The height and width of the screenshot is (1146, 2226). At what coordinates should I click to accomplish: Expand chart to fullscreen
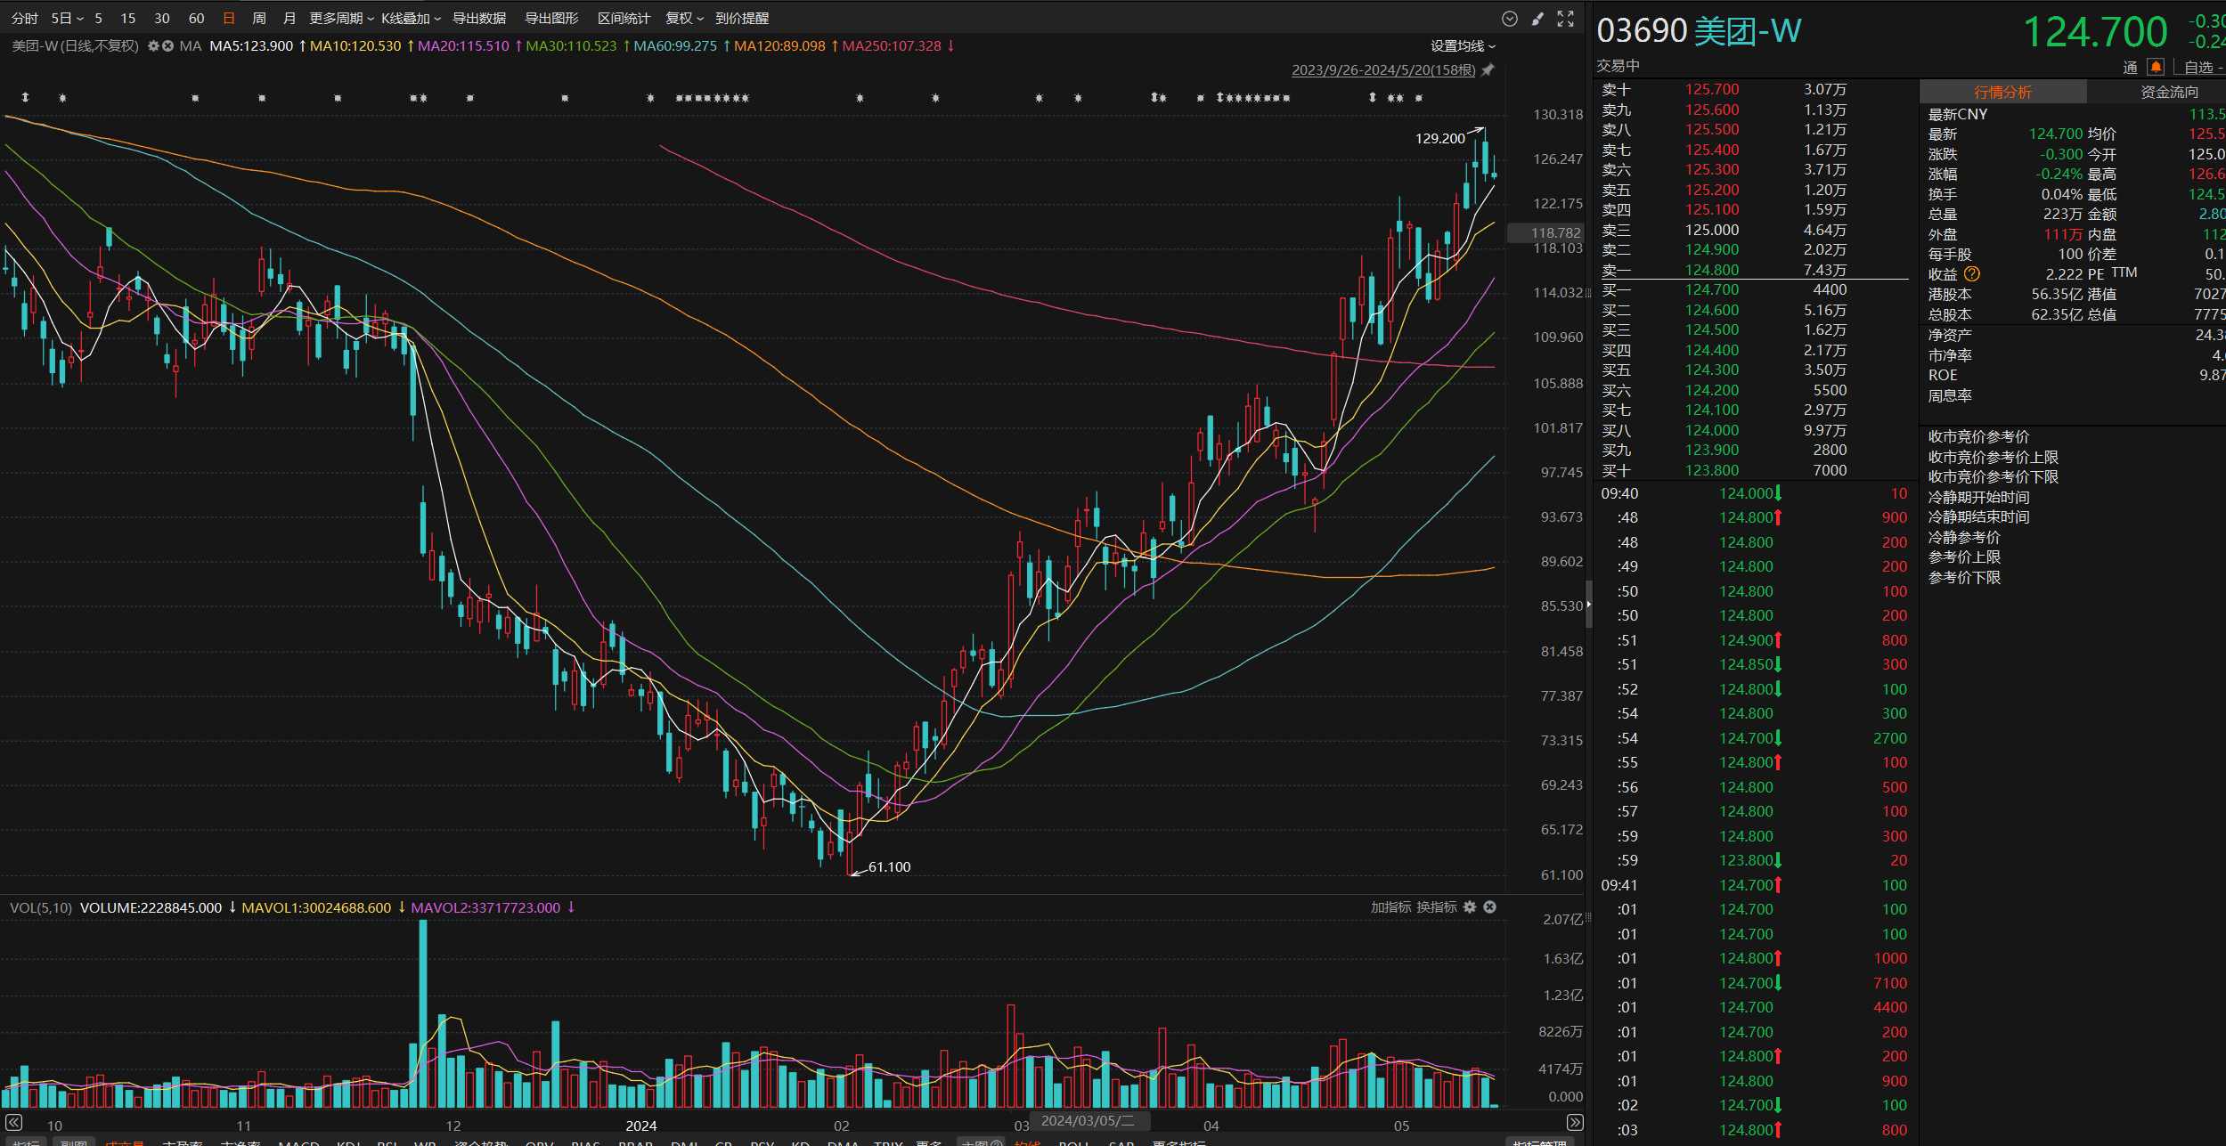click(1565, 19)
